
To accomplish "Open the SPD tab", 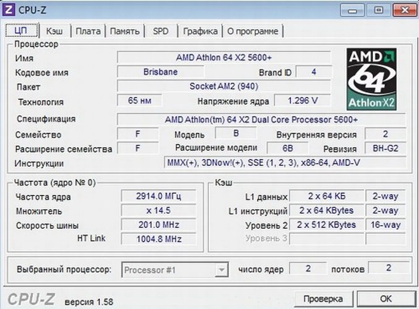I will coord(160,31).
